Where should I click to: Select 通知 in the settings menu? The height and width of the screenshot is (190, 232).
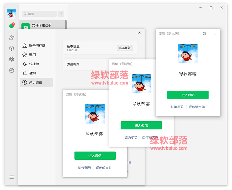click(37, 73)
